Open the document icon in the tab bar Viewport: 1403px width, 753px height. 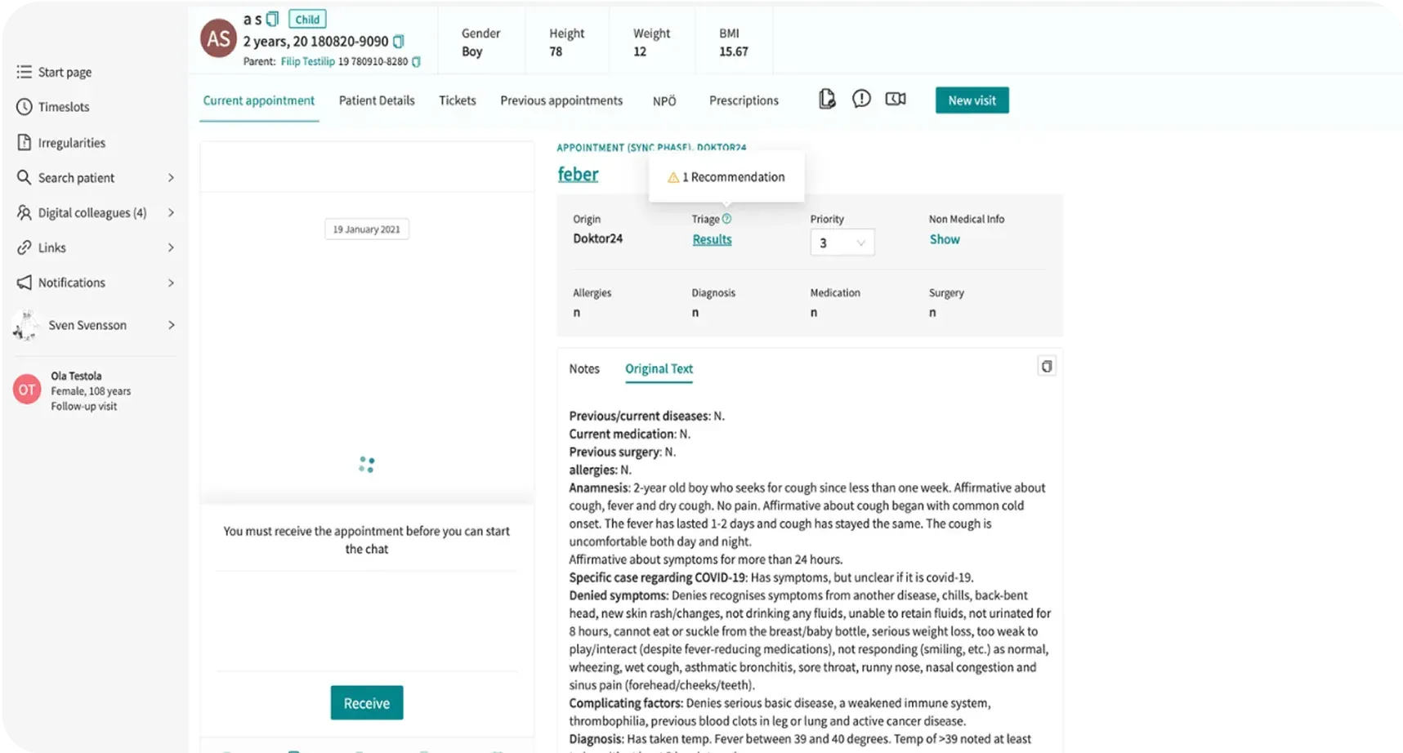pyautogui.click(x=827, y=100)
